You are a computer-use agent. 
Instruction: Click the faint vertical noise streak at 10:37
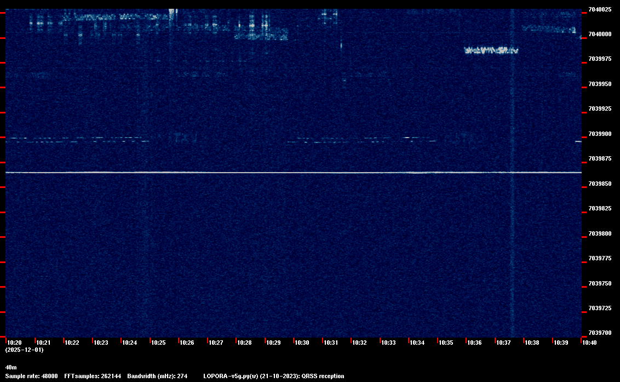tap(512, 173)
